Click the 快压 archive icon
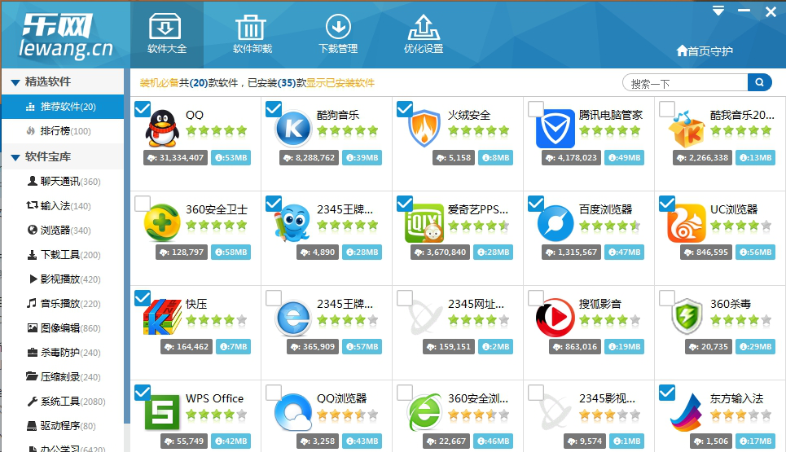The image size is (786, 470). pos(162,317)
